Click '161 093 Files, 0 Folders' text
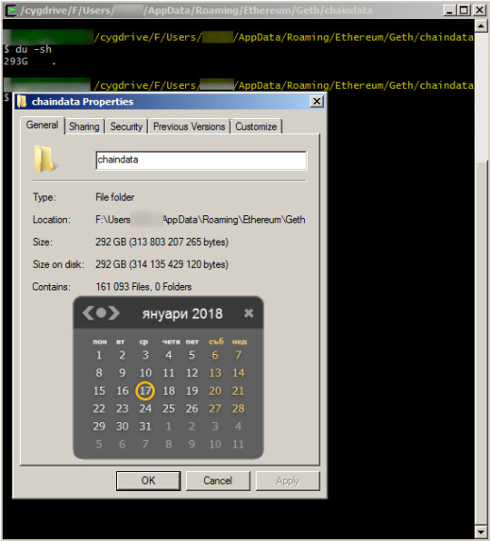The image size is (490, 541). coord(143,287)
